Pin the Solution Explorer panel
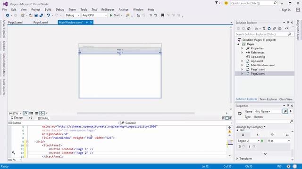 (x=288, y=23)
